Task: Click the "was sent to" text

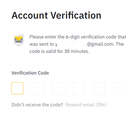Action: 42,44
